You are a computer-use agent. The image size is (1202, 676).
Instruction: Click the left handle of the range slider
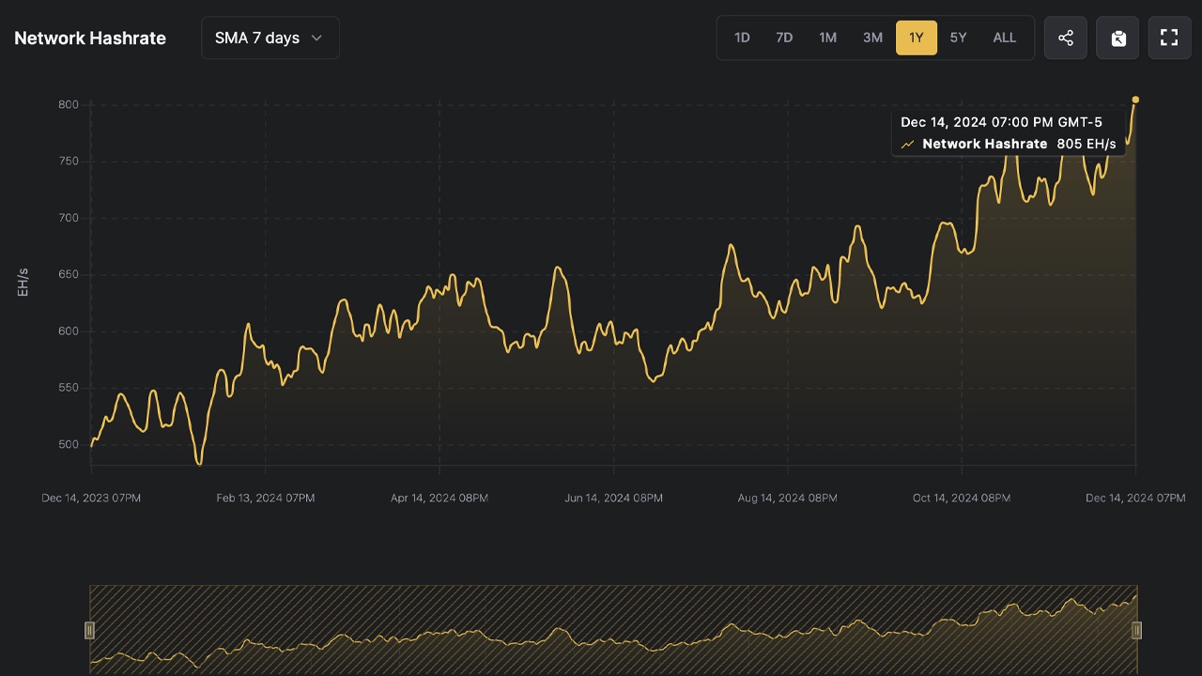tap(90, 630)
